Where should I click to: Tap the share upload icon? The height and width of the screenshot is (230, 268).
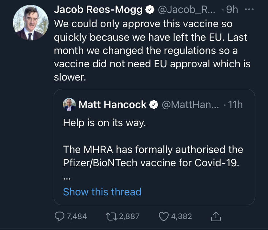pos(216,216)
